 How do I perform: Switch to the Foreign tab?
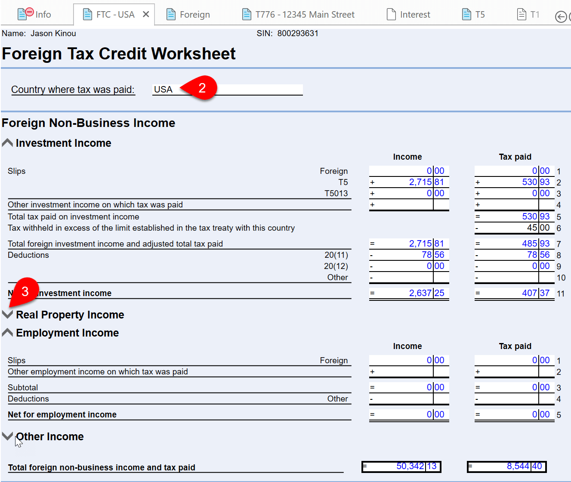[x=194, y=14]
